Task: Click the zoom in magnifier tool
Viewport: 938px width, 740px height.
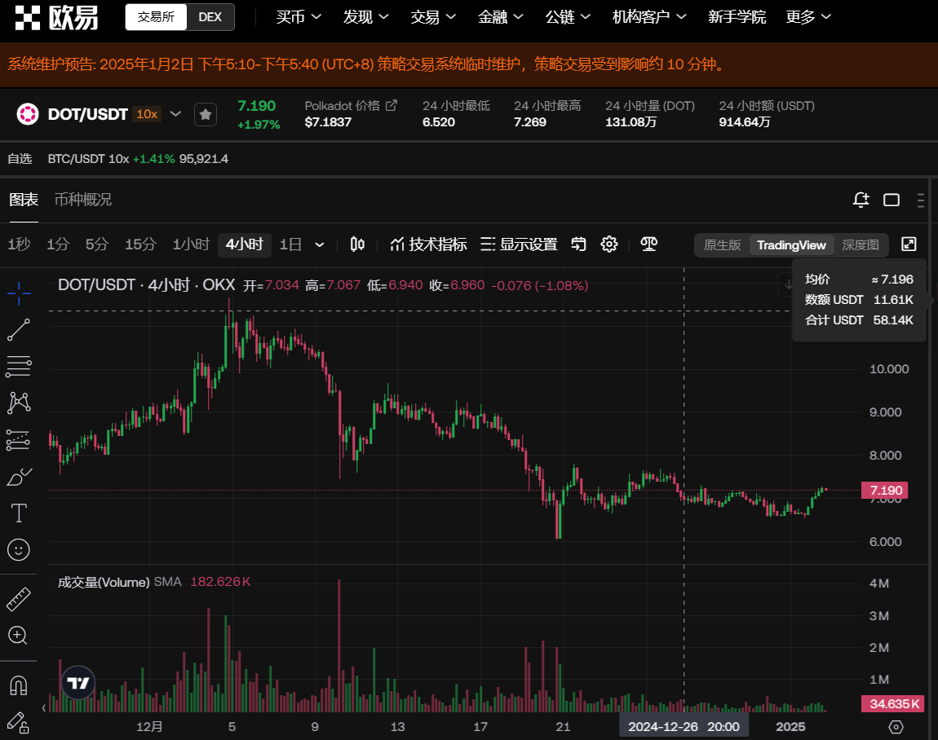Action: [19, 636]
